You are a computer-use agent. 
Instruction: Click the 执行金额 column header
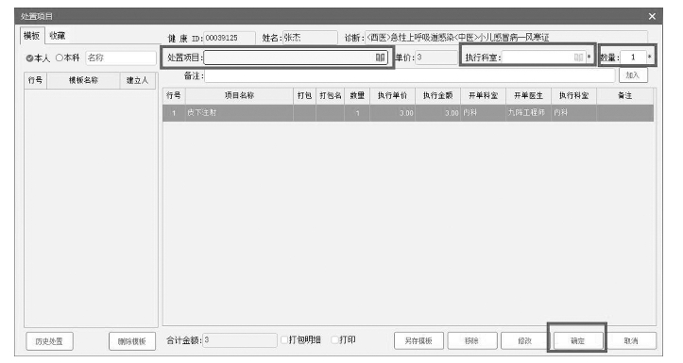[437, 95]
